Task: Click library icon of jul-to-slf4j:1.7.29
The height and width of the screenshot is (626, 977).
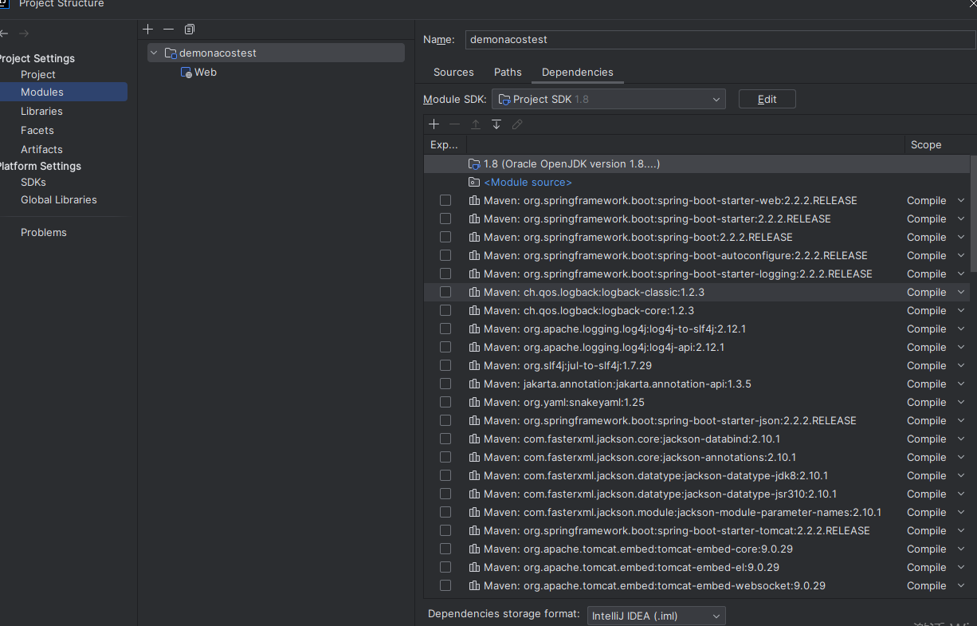Action: (x=474, y=365)
